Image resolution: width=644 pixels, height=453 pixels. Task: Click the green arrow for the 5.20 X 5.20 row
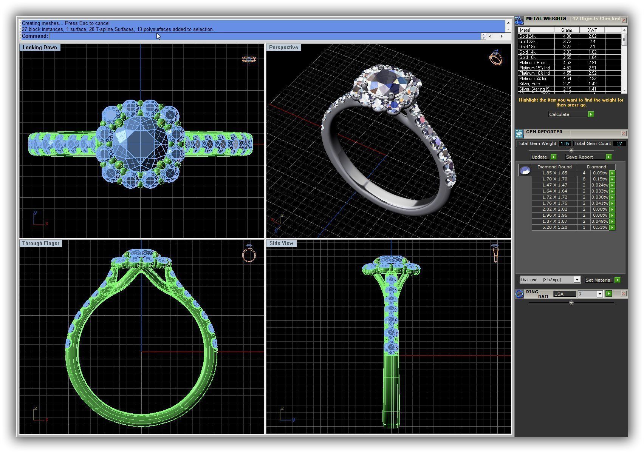coord(612,228)
